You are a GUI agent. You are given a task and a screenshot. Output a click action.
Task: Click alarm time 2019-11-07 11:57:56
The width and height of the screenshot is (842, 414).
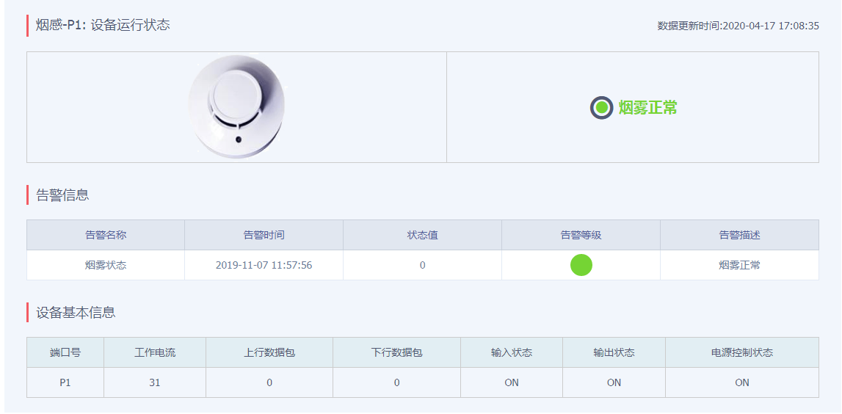[264, 265]
